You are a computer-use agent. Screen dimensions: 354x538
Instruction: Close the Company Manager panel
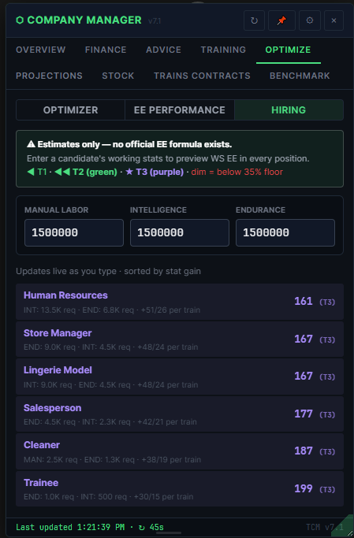[334, 20]
